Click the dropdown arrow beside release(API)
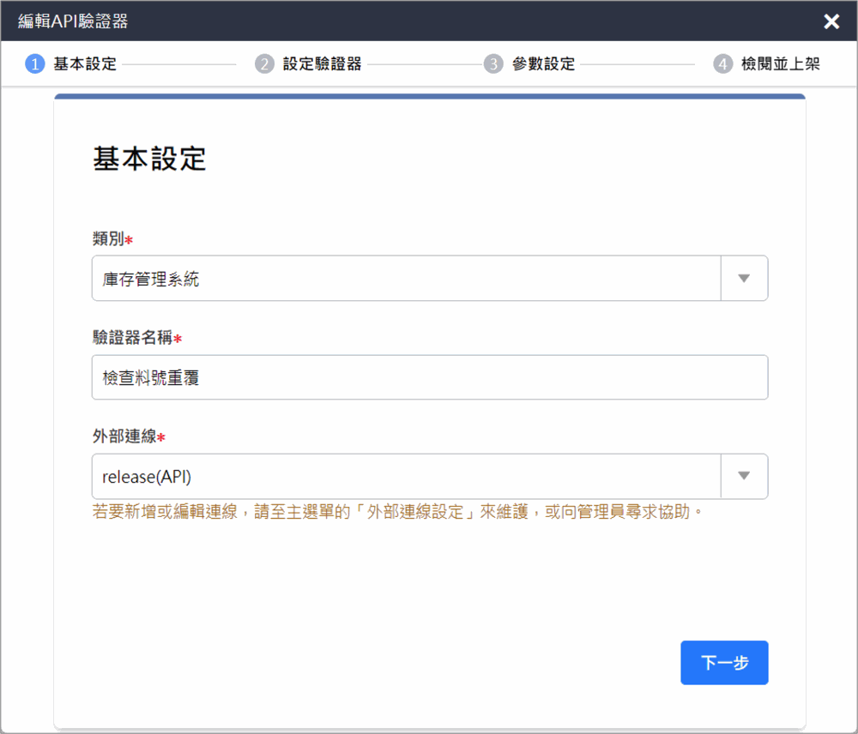Viewport: 858px width, 734px height. (x=744, y=476)
